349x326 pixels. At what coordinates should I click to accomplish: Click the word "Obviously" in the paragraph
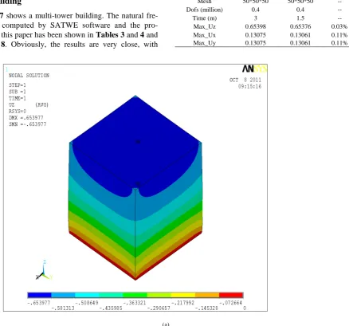[27, 45]
